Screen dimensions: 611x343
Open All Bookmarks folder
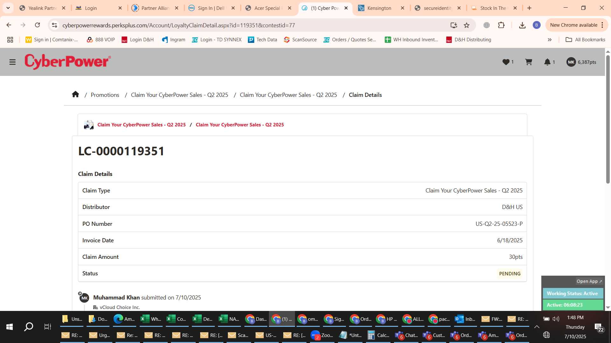click(586, 40)
